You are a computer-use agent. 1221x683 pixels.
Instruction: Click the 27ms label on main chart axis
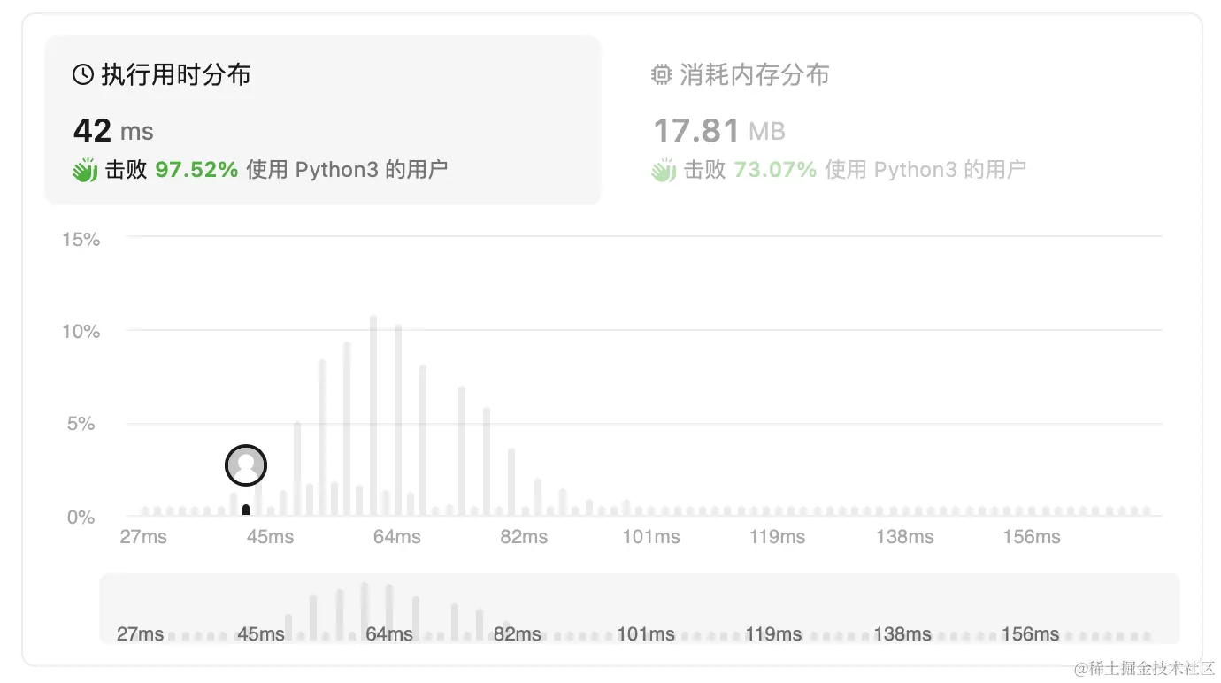tap(143, 537)
